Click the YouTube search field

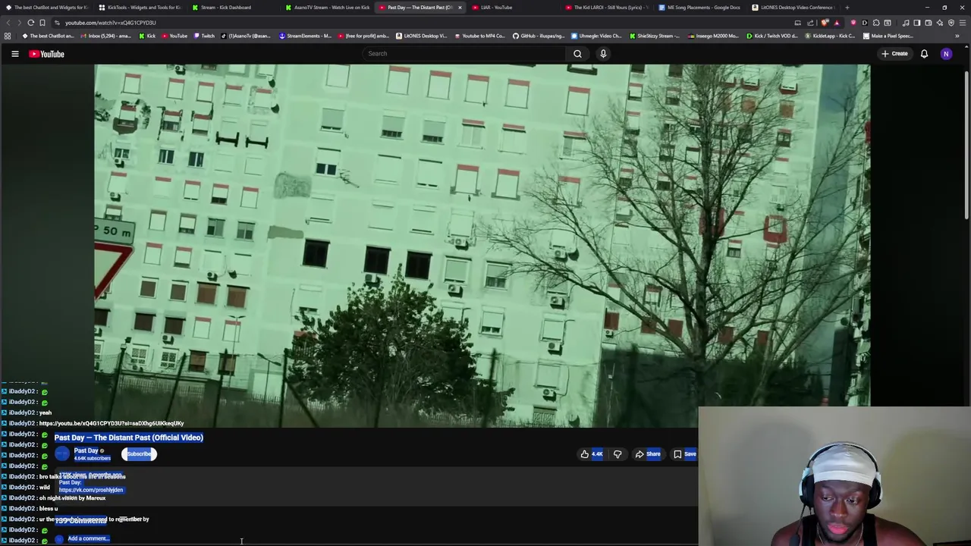tap(464, 54)
